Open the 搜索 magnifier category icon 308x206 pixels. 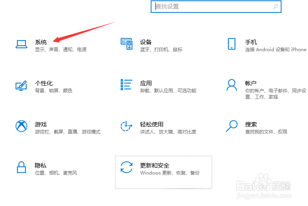click(x=232, y=126)
